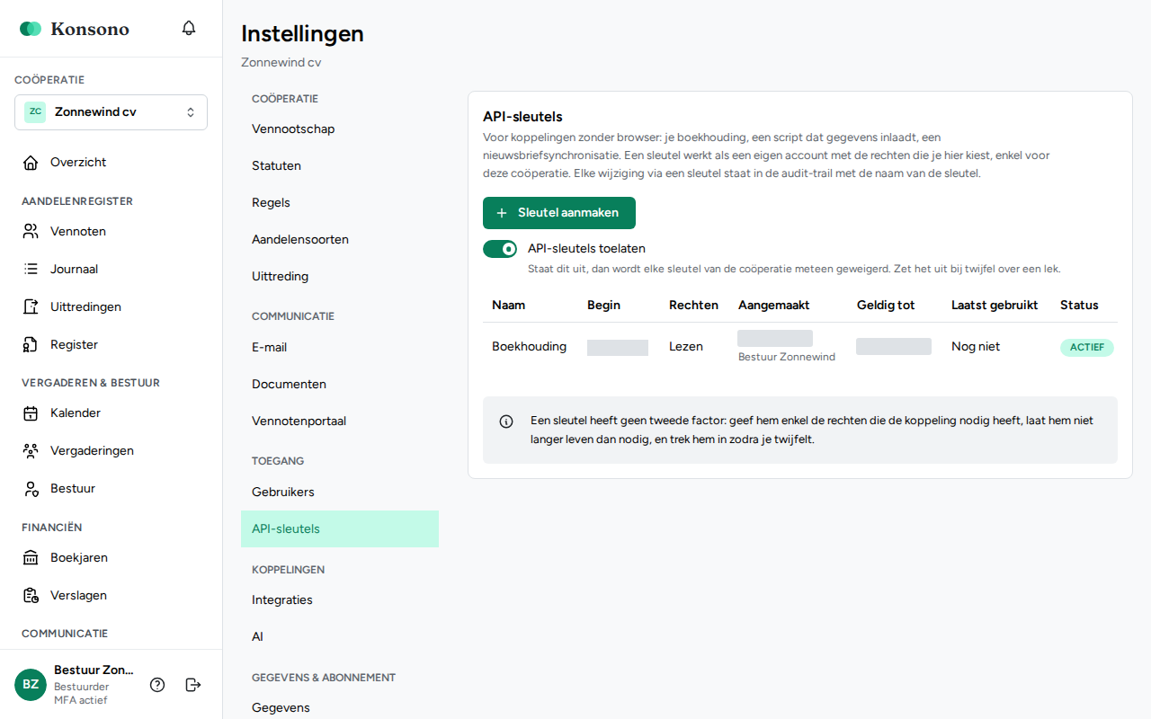Toggle API-sleutels toelaten switch

[500, 249]
